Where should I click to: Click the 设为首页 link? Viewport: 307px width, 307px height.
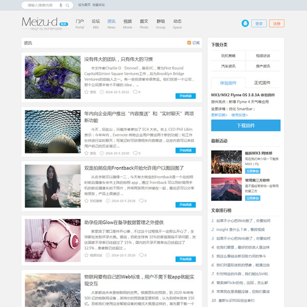(x=84, y=5)
